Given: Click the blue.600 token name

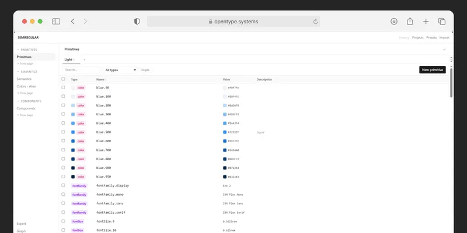Looking at the screenshot, I should 103,141.
